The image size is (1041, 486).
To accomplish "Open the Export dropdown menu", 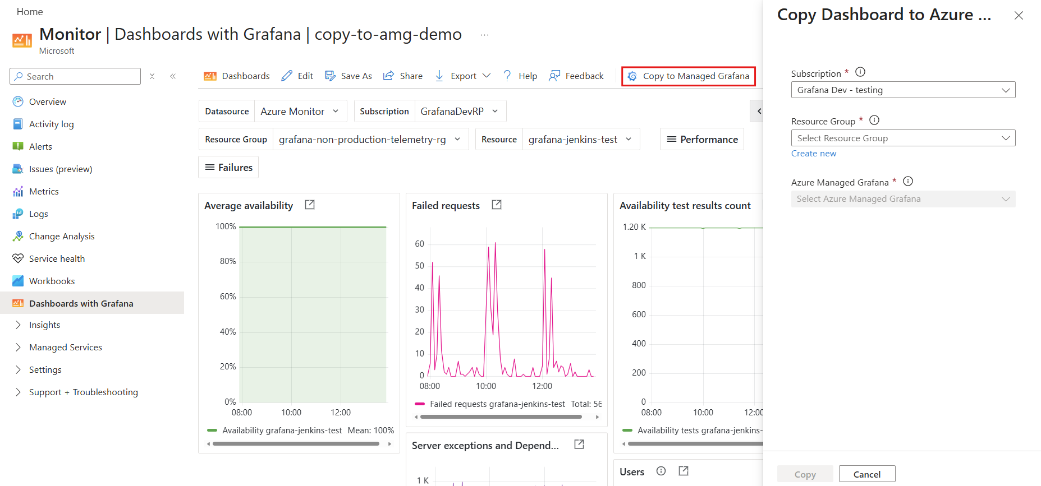I will point(463,76).
